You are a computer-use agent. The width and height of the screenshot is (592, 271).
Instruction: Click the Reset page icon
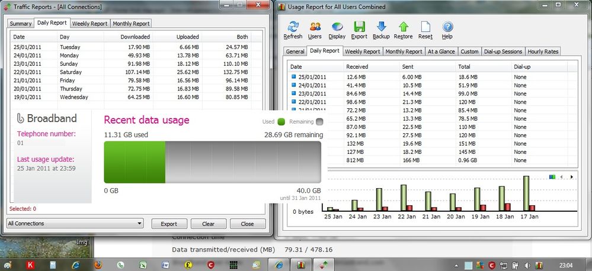tap(425, 27)
